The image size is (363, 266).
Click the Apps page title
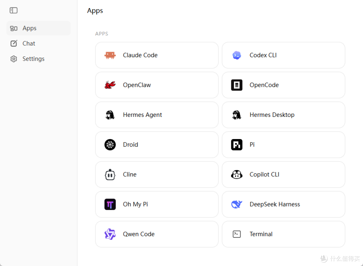click(95, 11)
